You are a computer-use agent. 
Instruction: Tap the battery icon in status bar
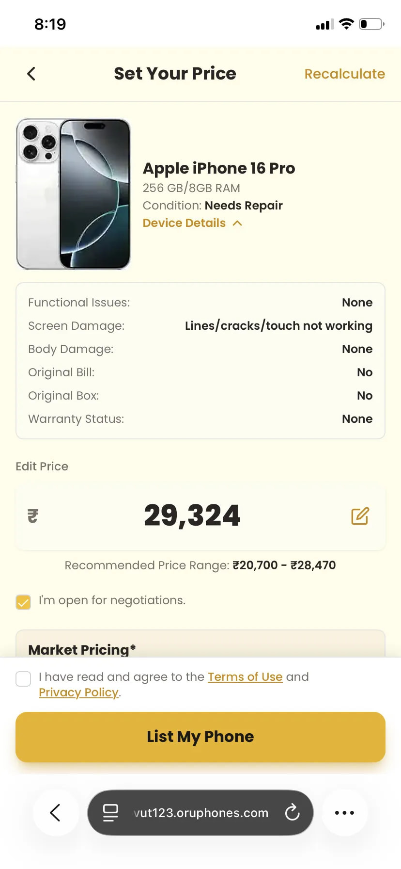[371, 24]
